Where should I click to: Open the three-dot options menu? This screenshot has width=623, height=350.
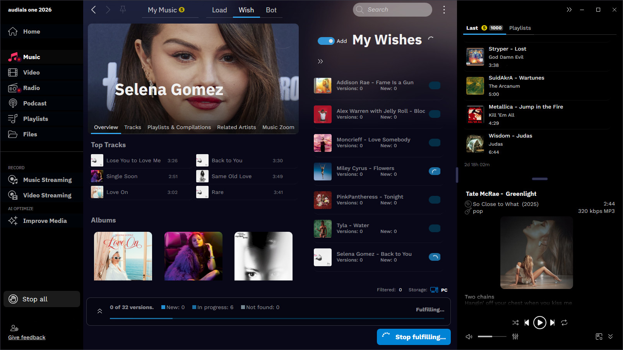point(444,10)
